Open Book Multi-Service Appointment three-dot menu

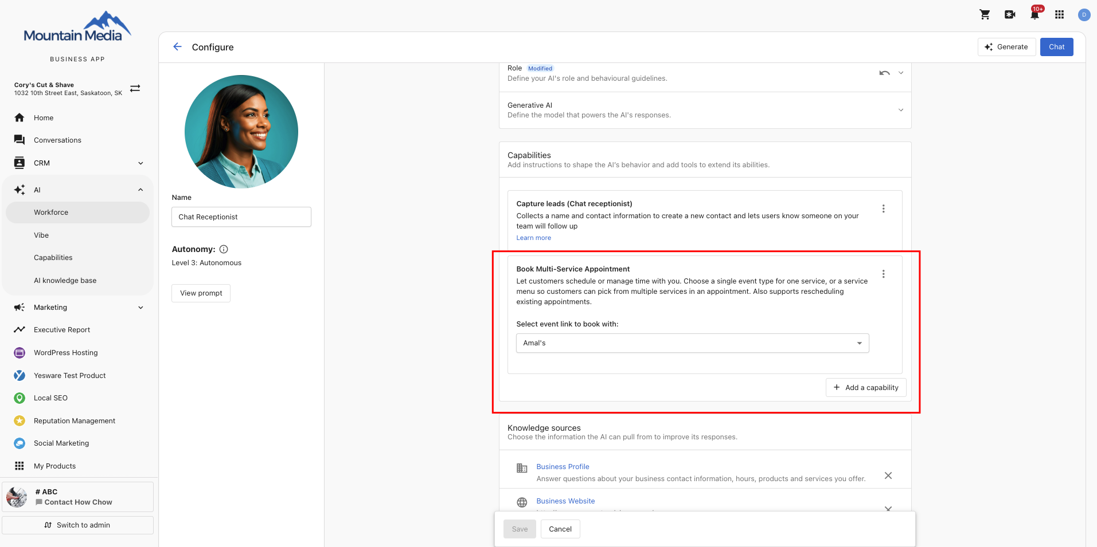coord(883,274)
